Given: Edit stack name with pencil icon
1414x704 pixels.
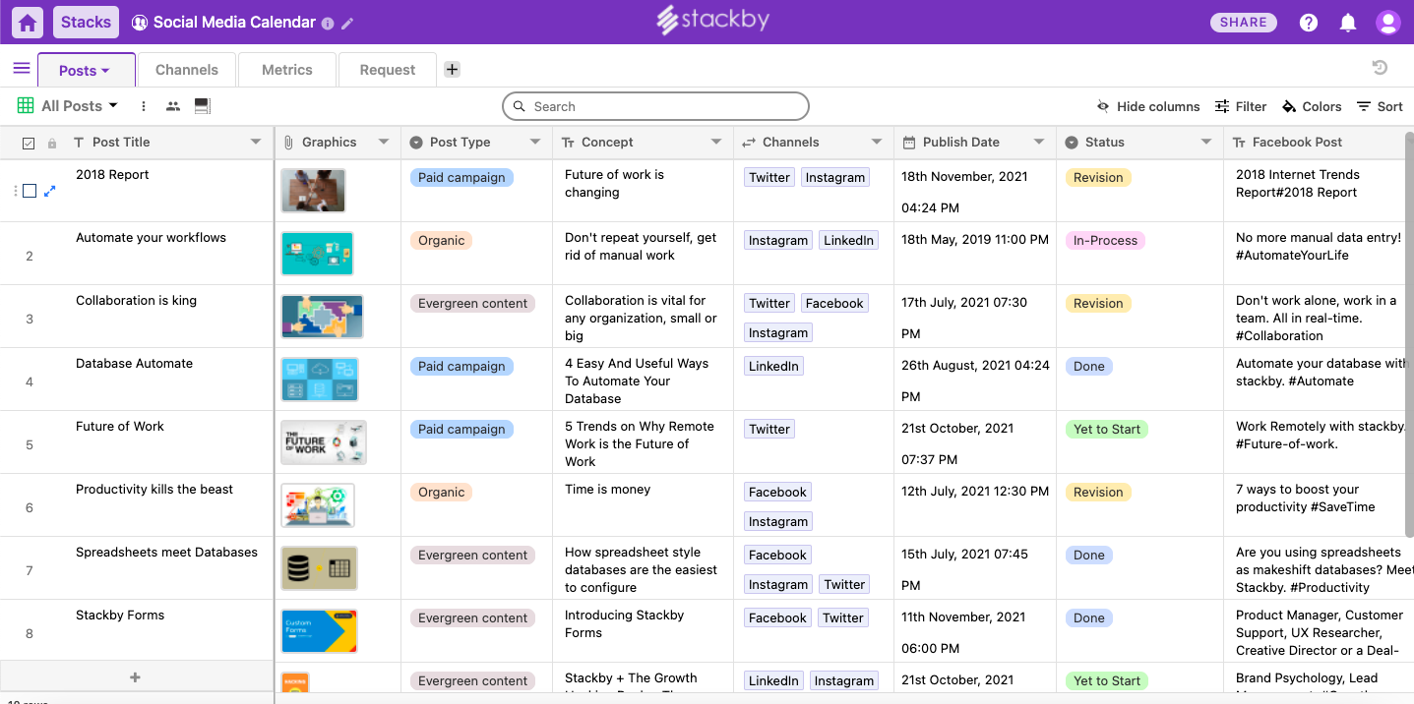Looking at the screenshot, I should pos(347,23).
